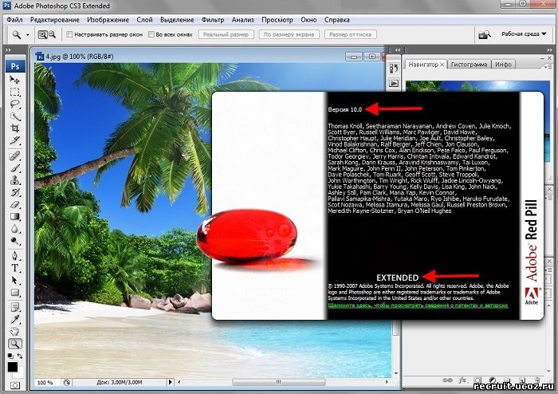Screen dimensions: 558x394
Task: Expand the icon dock panel arrows
Action: 398,49
